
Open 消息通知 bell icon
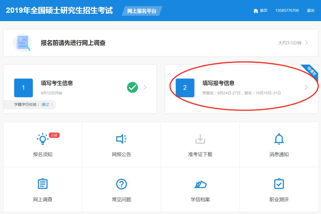(279, 139)
